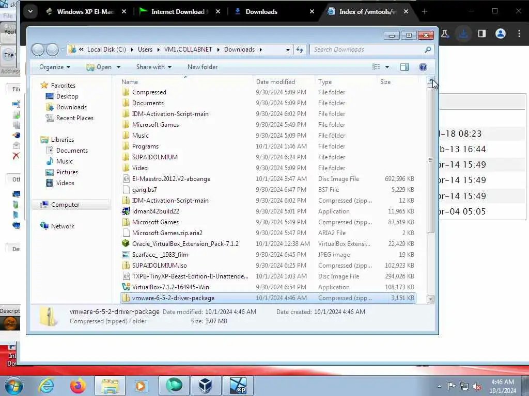Select the SUPAIDOLMIUM.iso zipped file
Viewport: 529px width, 396px height.
159,266
